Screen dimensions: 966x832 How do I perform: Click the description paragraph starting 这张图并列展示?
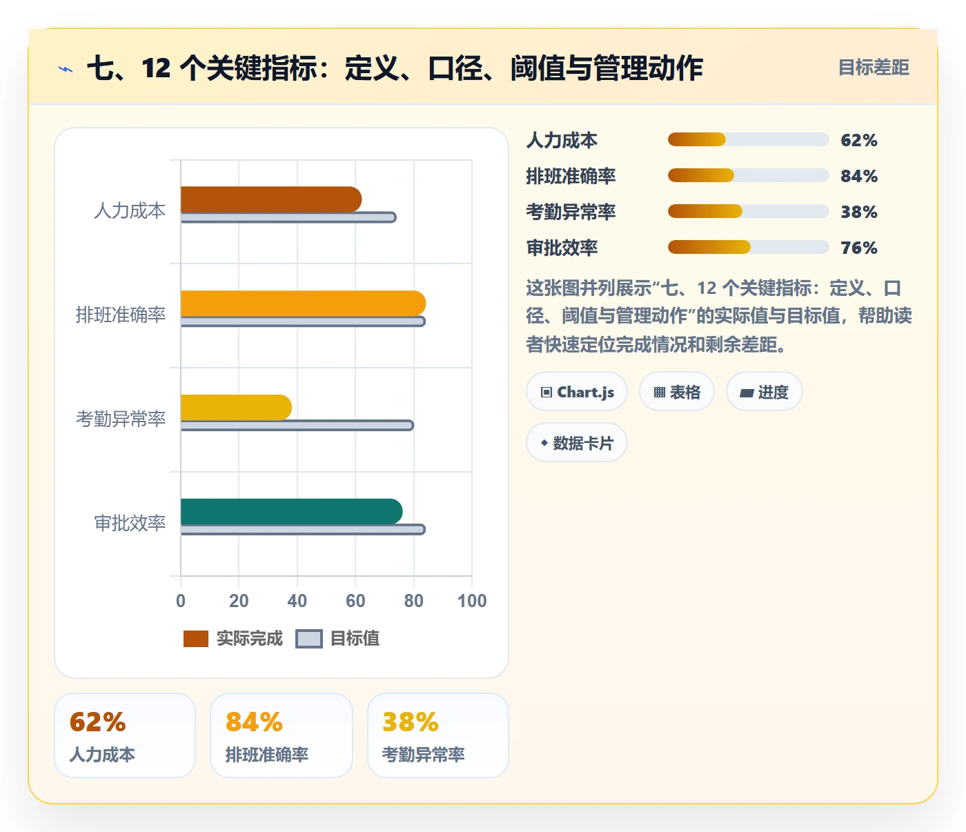[x=719, y=316]
